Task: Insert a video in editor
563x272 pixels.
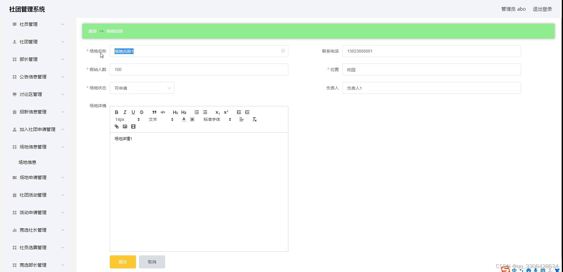Action: tap(133, 126)
